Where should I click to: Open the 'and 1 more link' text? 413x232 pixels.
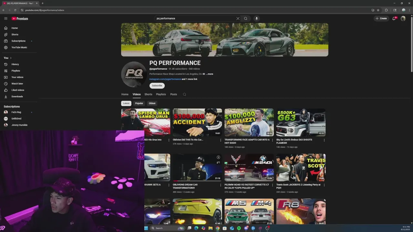(189, 79)
